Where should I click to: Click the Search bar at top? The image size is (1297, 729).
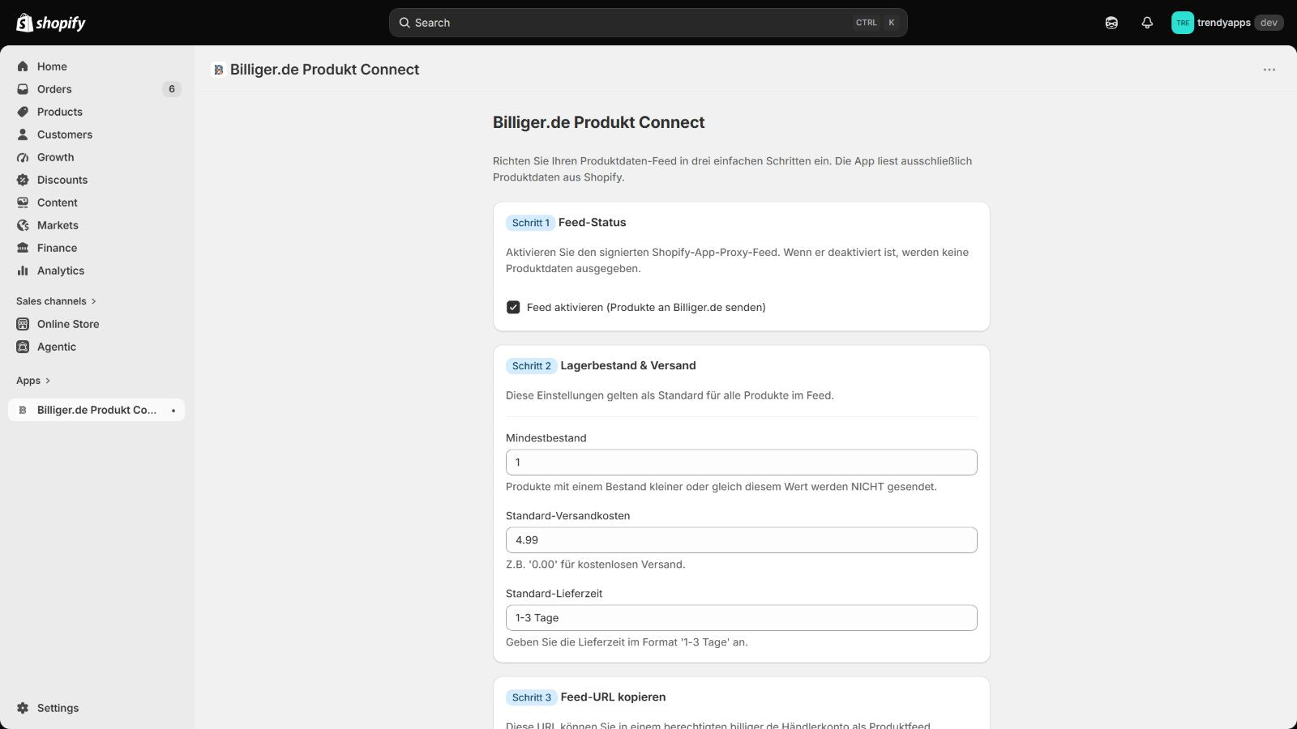click(x=648, y=23)
